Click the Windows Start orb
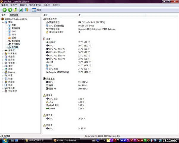The width and height of the screenshot is (179, 143). 5,140
